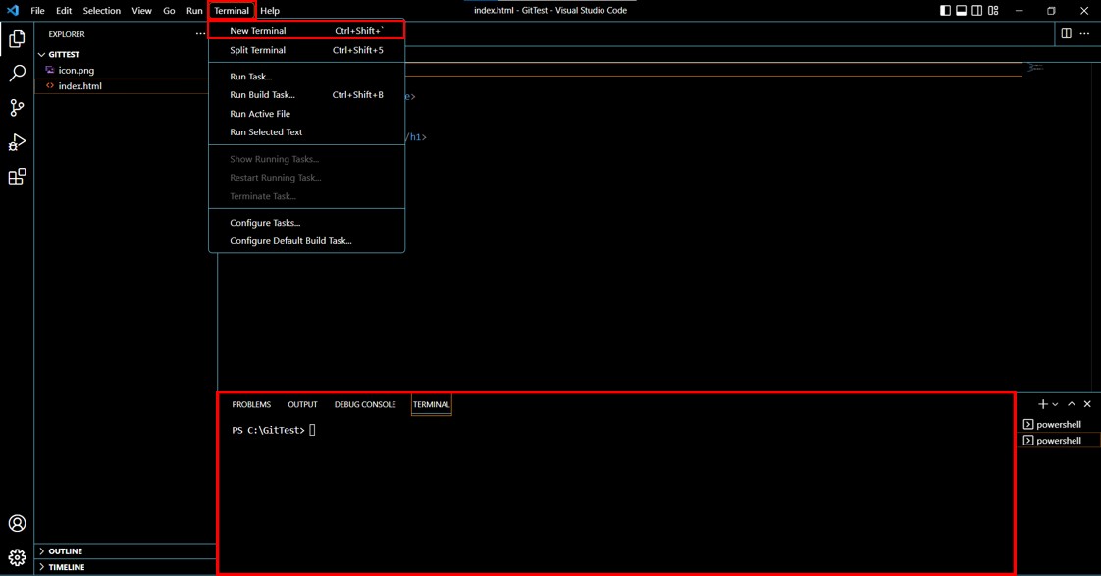
Task: Choose Split Terminal menu entry
Action: [307, 50]
